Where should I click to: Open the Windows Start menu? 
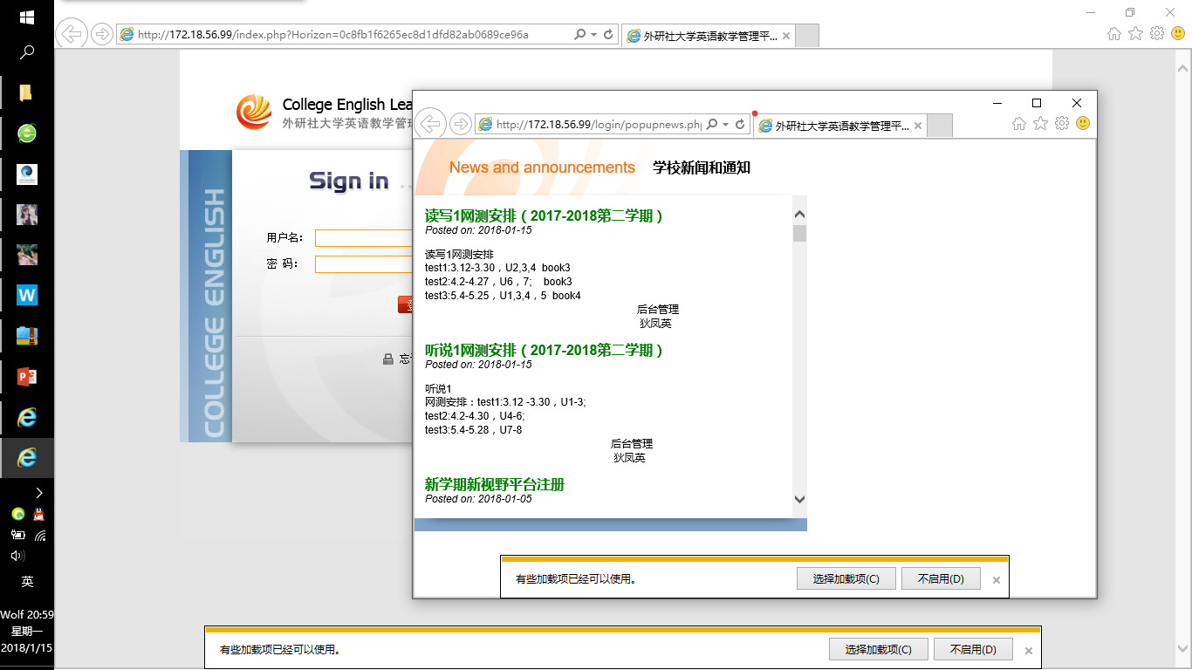click(26, 17)
